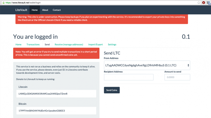Image resolution: width=211 pixels, height=118 pixels.
Task: Click the 0.1 balance value
Action: click(x=186, y=37)
